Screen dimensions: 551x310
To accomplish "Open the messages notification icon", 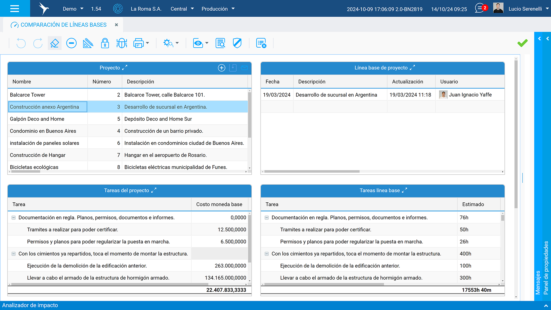I will coord(480,8).
